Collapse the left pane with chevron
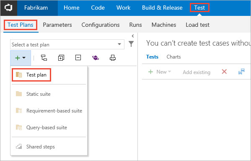Viewport: 251px width, 161px height. pos(133,36)
